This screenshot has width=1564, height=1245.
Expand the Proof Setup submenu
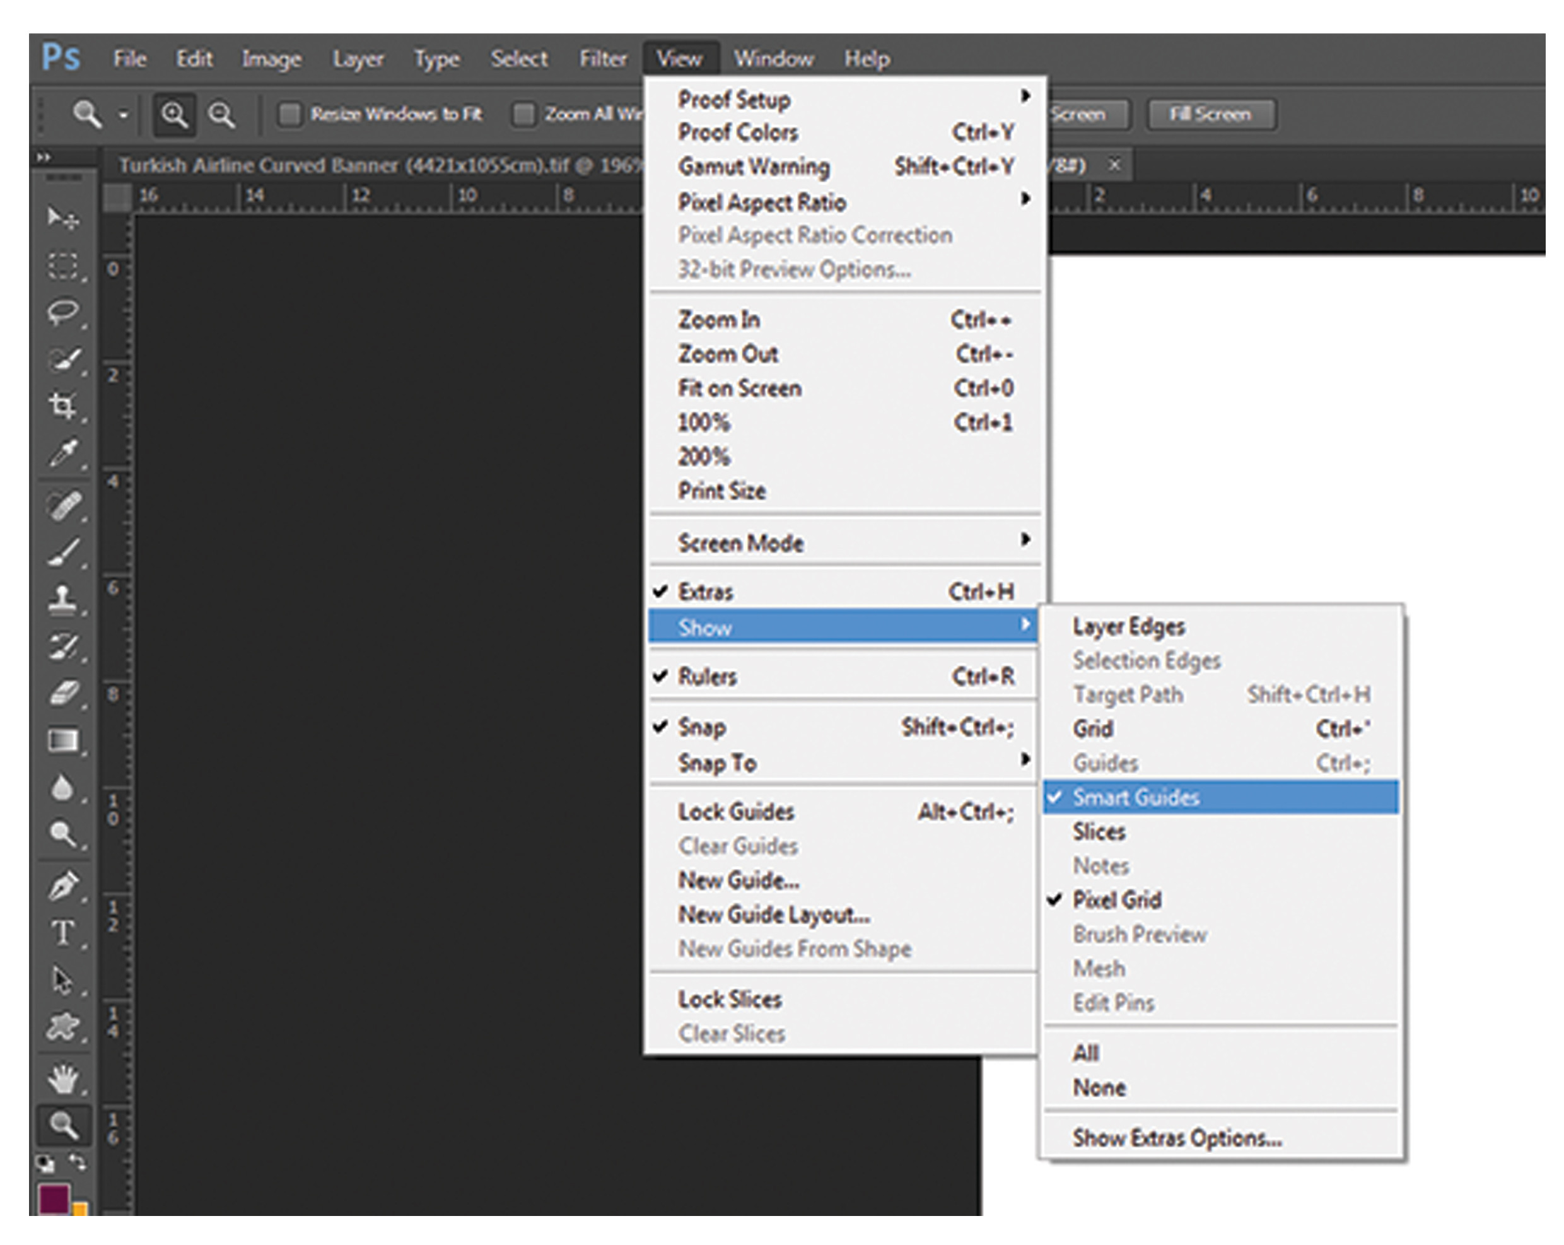[x=844, y=98]
